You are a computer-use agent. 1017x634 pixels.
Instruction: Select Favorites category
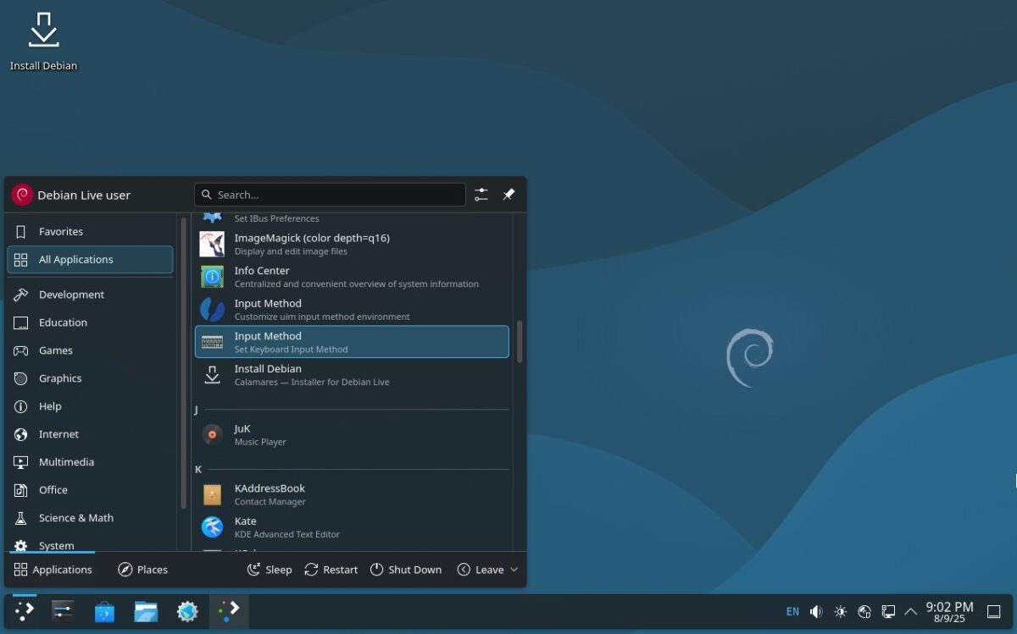coord(90,231)
